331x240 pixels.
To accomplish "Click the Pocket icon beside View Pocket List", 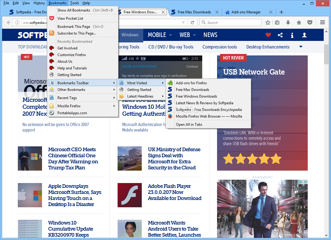I will (x=52, y=18).
